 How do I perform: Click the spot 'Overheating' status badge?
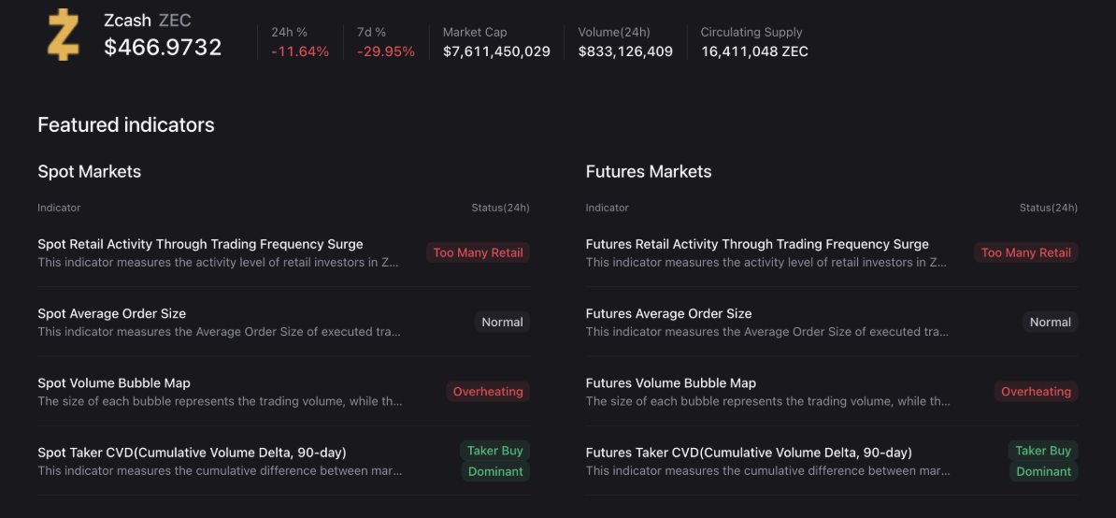(488, 392)
